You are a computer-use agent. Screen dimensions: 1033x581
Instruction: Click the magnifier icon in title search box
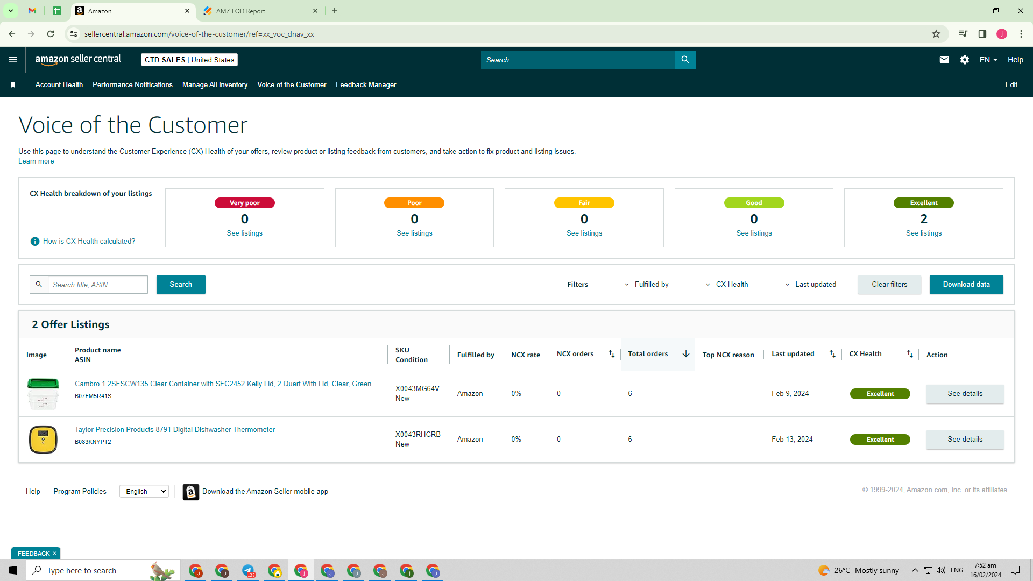tap(39, 285)
